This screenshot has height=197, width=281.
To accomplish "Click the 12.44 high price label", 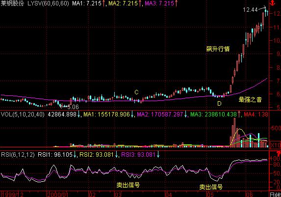I will tap(250, 10).
